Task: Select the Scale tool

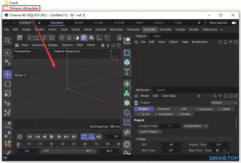Action: [x=7, y=93]
